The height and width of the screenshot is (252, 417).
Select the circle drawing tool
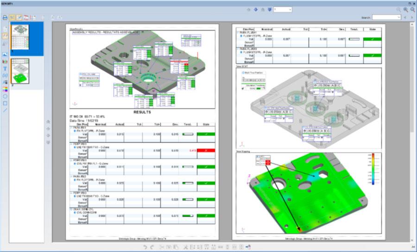point(5,96)
